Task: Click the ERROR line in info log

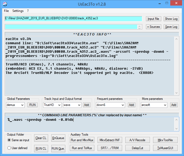Action: [x=80, y=73]
